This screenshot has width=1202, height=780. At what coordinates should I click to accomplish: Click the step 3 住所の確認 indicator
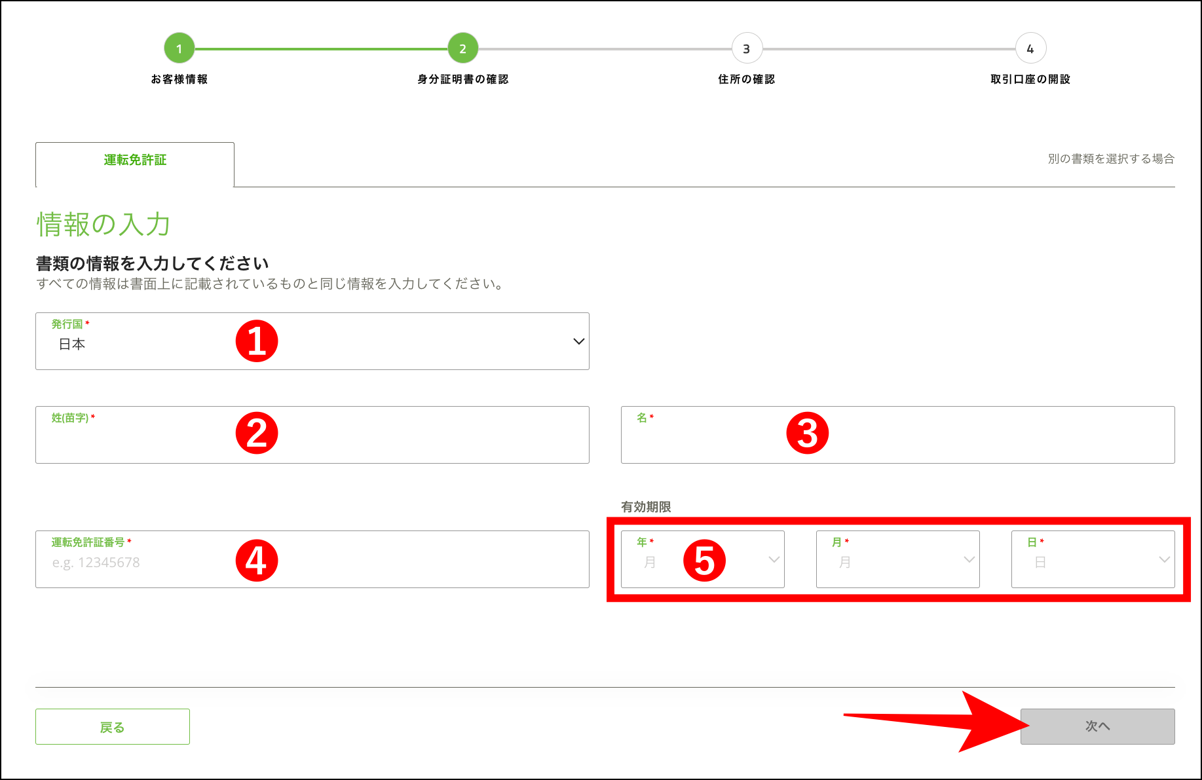[746, 48]
